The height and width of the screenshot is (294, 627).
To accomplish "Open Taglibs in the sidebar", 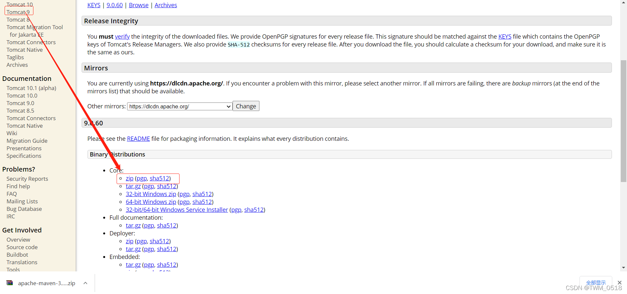I will click(15, 57).
